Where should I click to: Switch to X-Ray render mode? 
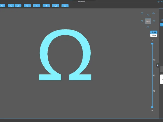(154, 35)
